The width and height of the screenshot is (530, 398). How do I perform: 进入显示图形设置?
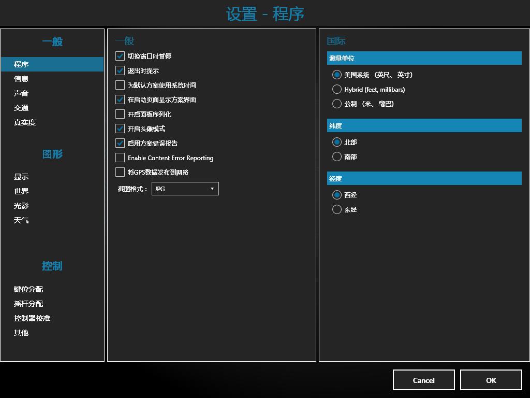tap(22, 176)
